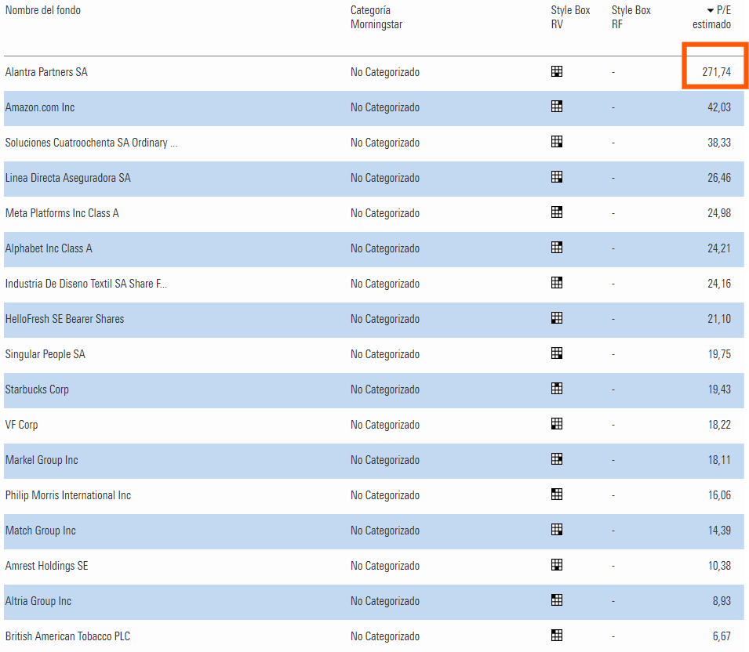The height and width of the screenshot is (652, 749).
Task: Click the P/E value 19,75
Action: click(x=719, y=355)
